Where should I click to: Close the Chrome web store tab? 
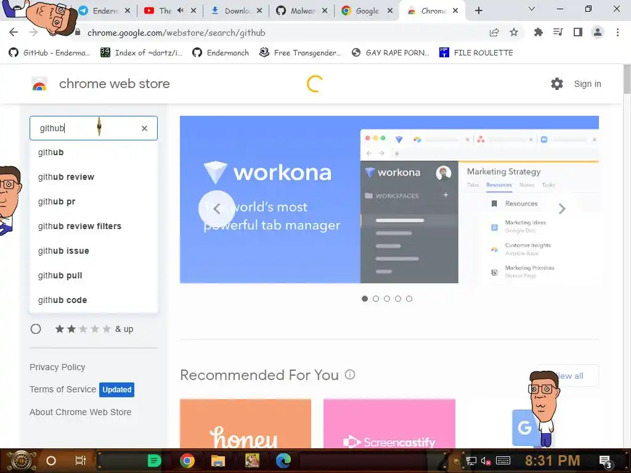[x=455, y=11]
